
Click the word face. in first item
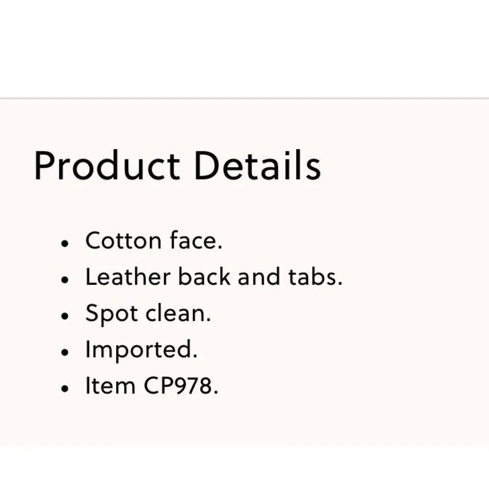tap(196, 241)
